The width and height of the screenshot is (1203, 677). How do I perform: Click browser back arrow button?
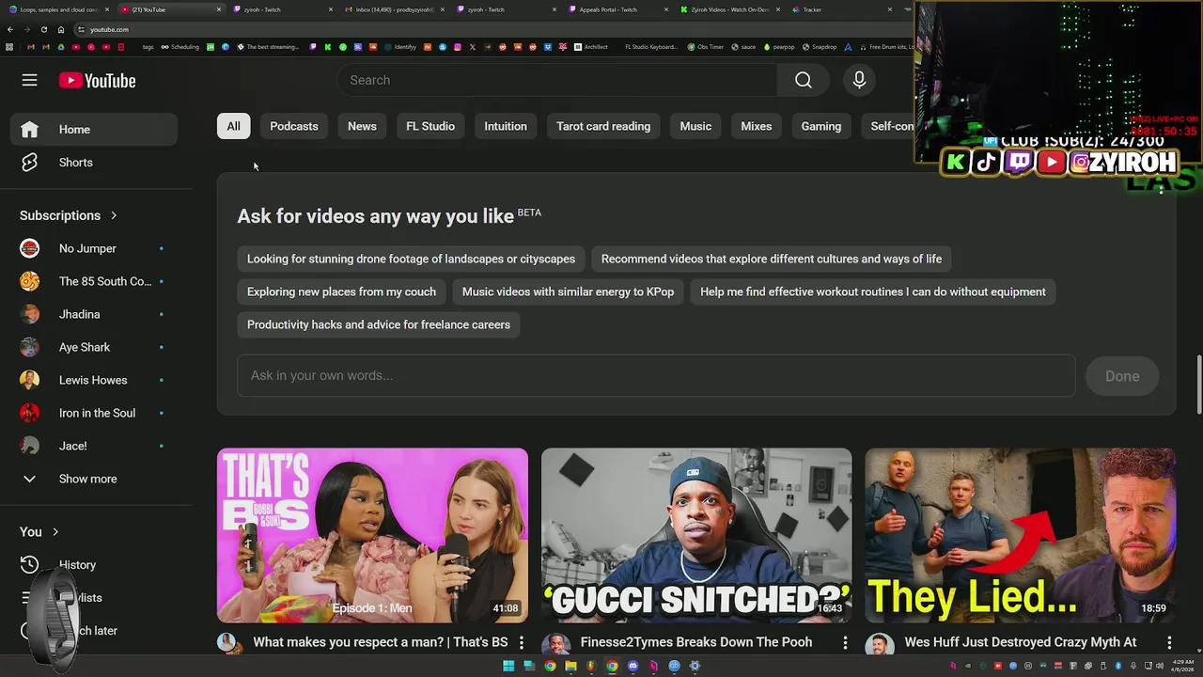point(10,29)
